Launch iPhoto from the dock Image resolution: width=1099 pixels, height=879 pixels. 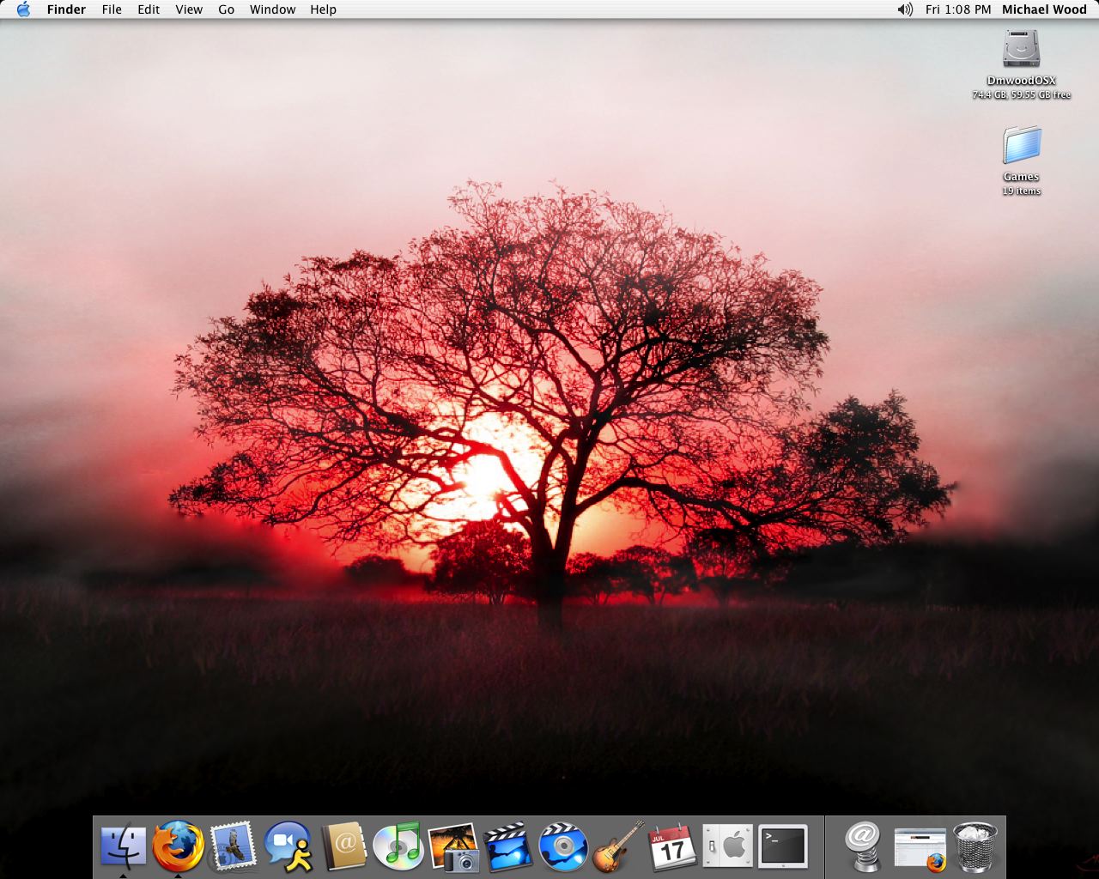click(453, 846)
